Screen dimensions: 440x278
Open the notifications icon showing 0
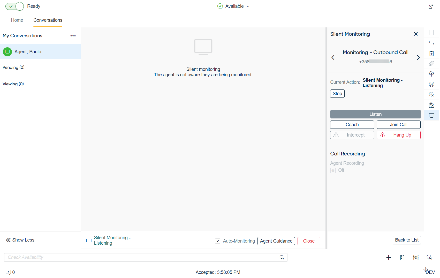pos(9,272)
